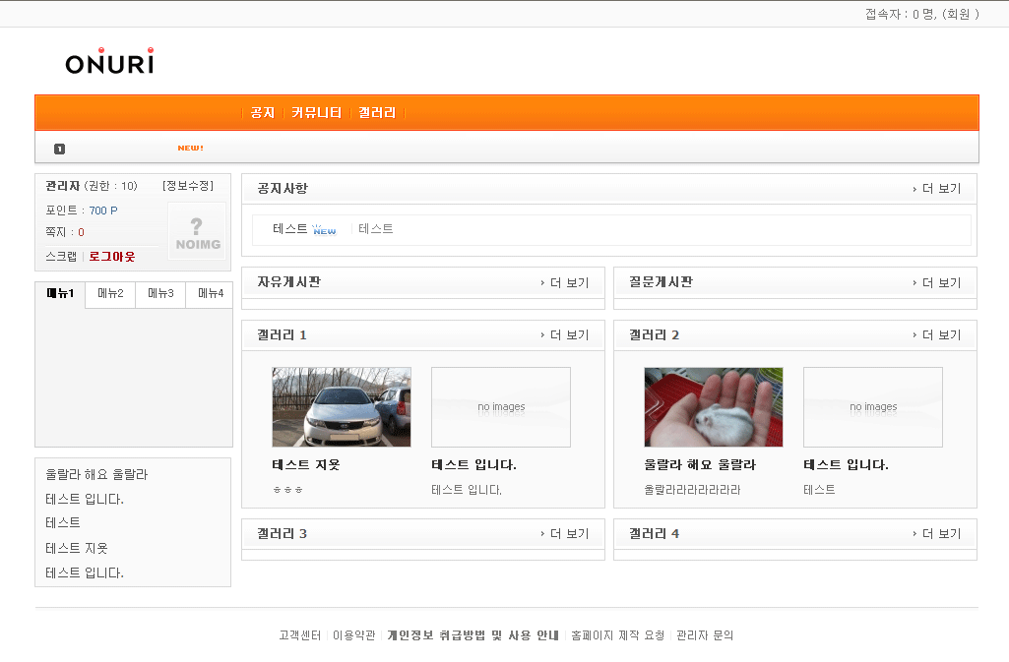
Task: Switch to the 메뉴4 tab
Action: tap(210, 294)
